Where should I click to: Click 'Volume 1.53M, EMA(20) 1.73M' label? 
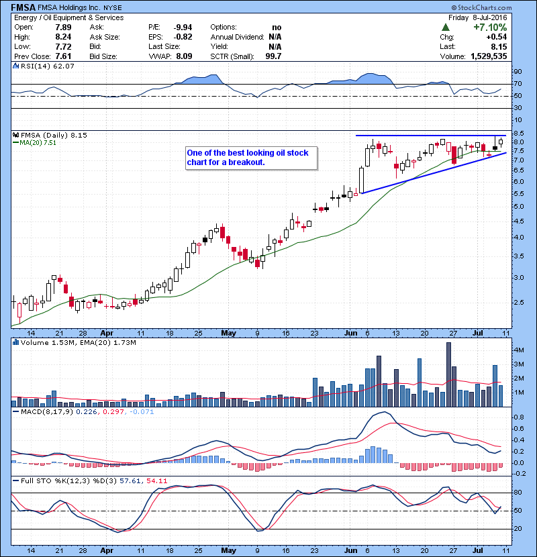tap(78, 343)
